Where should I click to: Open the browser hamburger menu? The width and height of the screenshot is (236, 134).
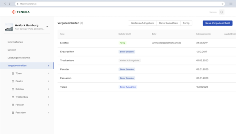click(x=231, y=4)
